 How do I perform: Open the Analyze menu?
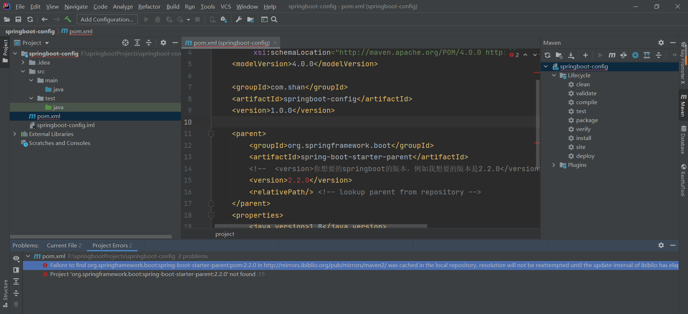(123, 6)
